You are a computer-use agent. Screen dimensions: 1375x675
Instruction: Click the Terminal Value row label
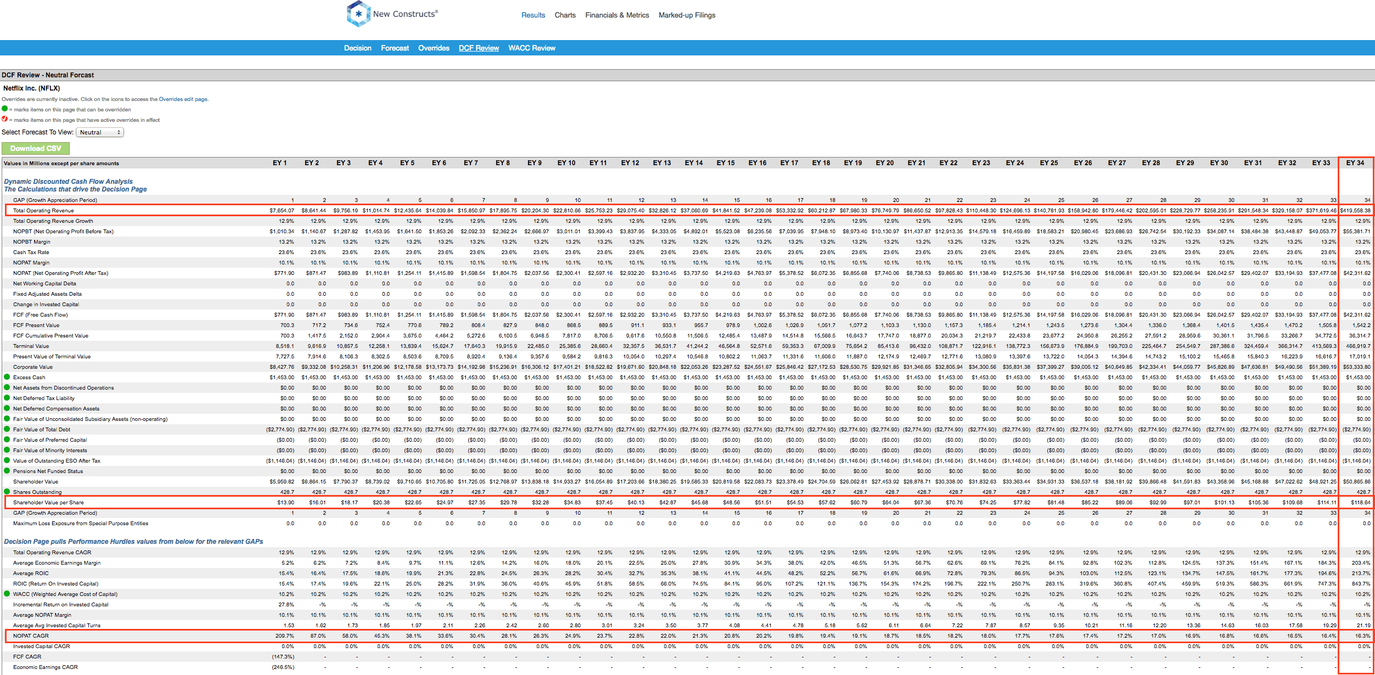pos(31,346)
